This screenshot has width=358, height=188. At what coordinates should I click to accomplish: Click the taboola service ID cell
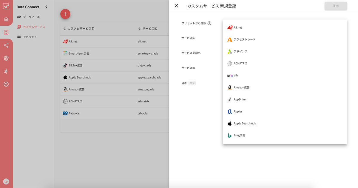pos(143,113)
